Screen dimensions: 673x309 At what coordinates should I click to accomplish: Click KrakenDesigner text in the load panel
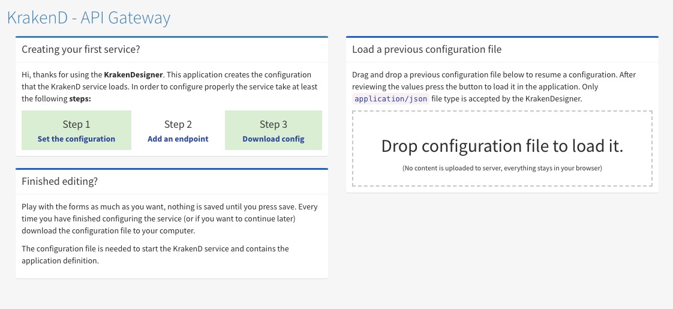554,98
